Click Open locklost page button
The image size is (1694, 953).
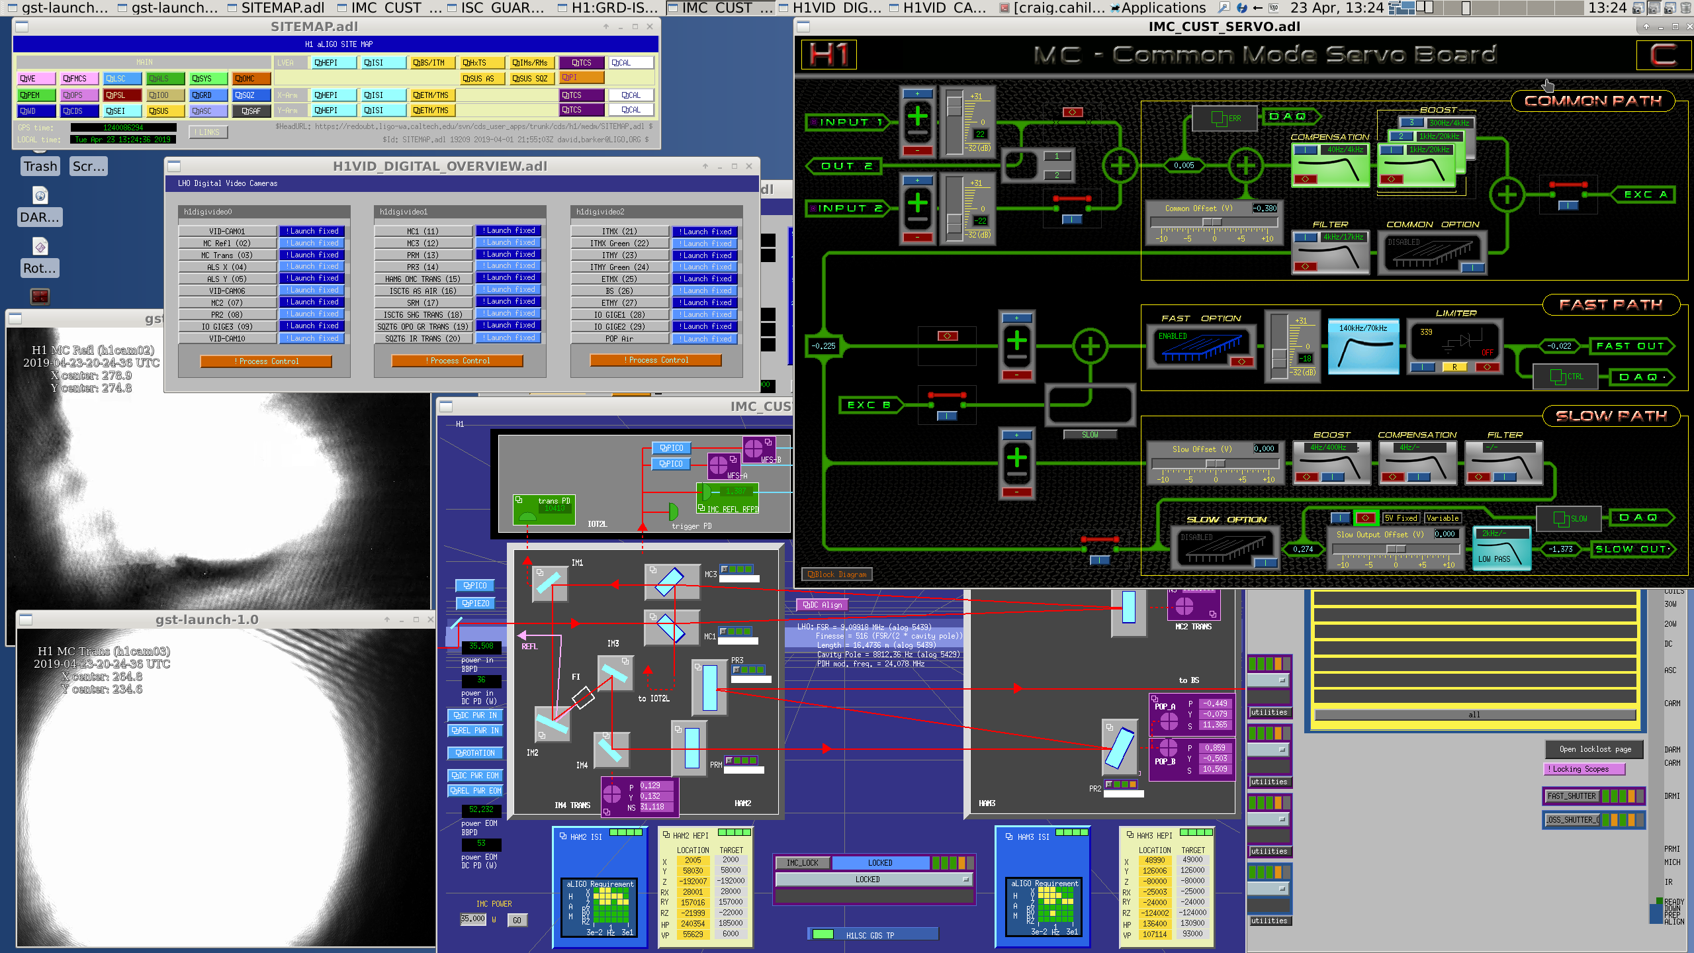[1595, 749]
